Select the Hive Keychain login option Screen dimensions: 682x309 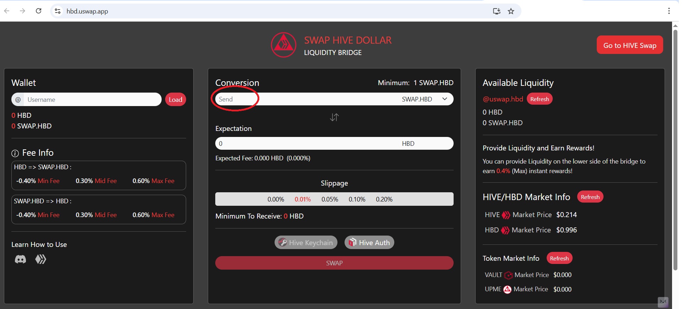[x=306, y=242]
